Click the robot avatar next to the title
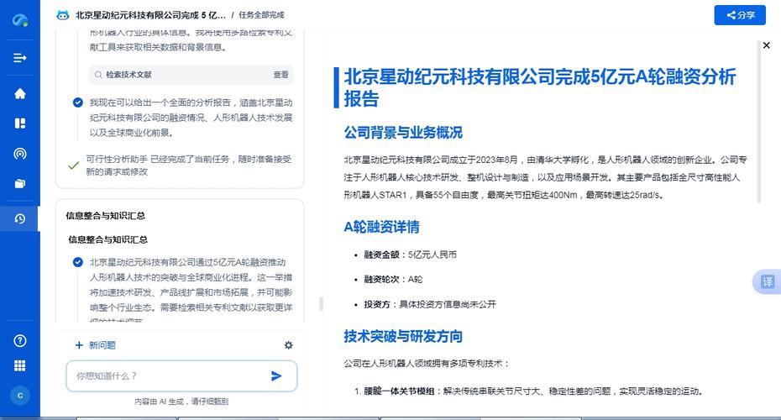This screenshot has height=420, width=781. click(x=63, y=15)
